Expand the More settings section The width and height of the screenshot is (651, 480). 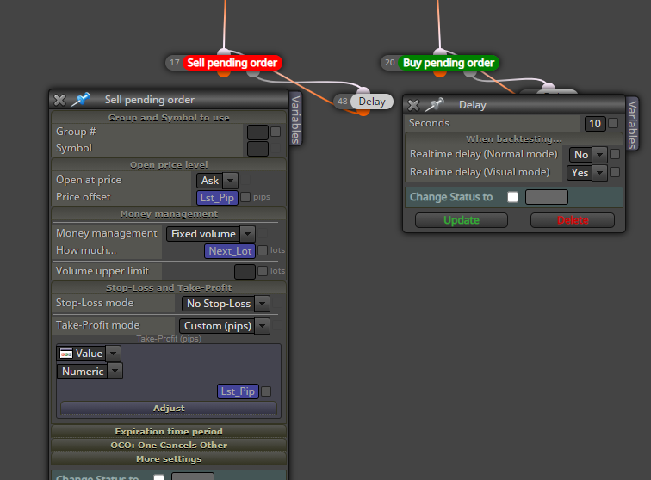(169, 458)
